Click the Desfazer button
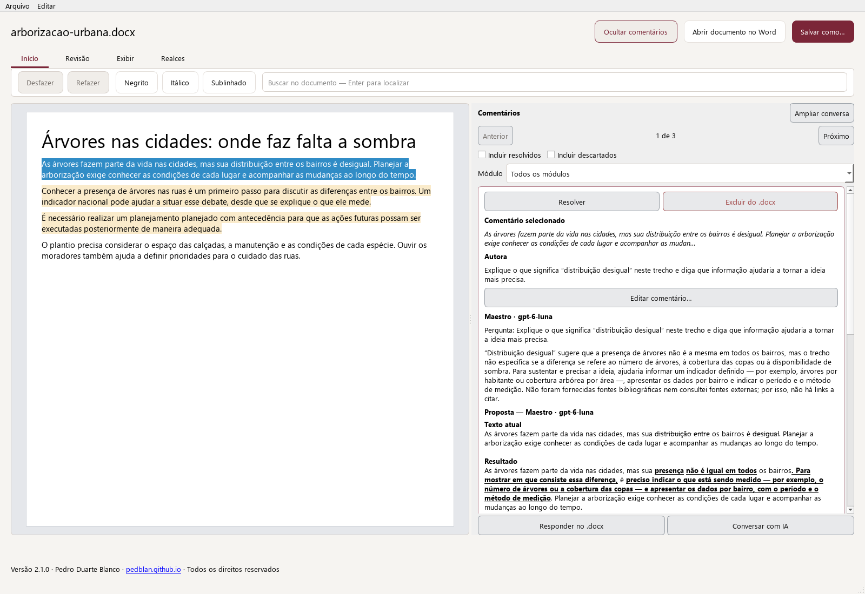This screenshot has height=594, width=865. click(41, 83)
